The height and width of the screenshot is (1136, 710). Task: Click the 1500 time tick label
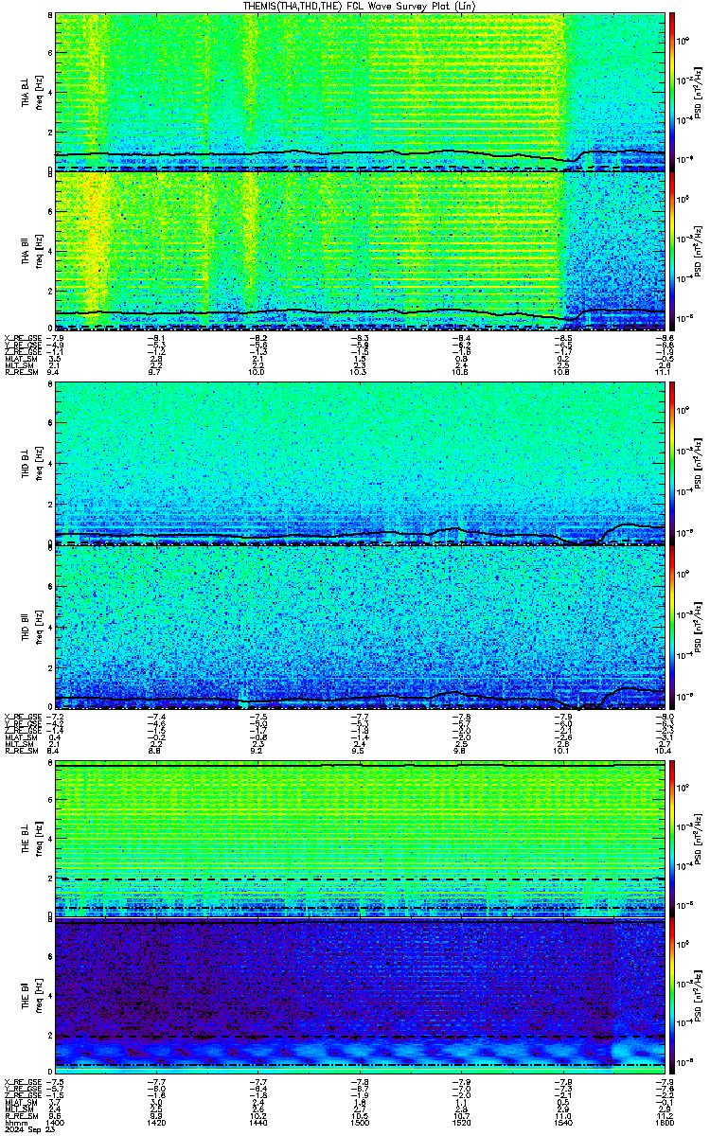point(360,1123)
